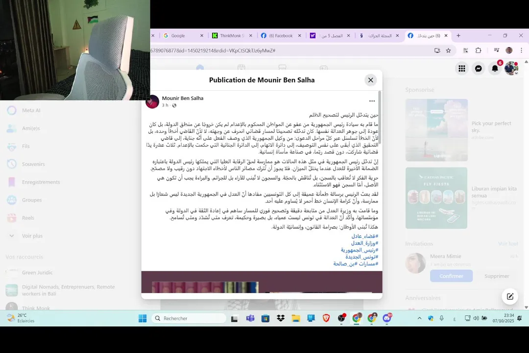This screenshot has height=353, width=529.
Task: Open the weather widget 26°C Eclaircies
Action: (21, 318)
